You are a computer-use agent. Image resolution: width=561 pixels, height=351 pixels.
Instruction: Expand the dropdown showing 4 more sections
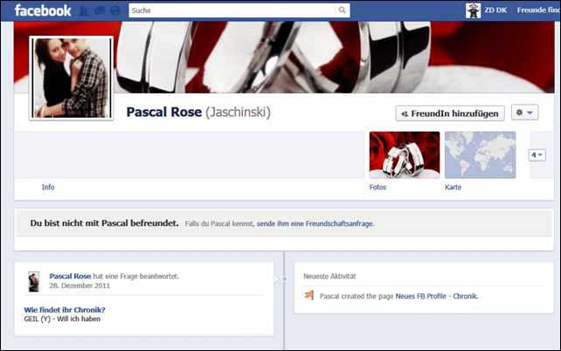[537, 155]
